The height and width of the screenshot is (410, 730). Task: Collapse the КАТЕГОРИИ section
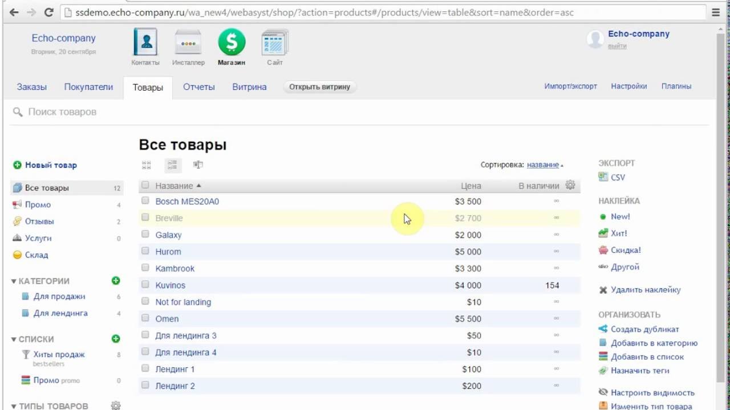14,281
